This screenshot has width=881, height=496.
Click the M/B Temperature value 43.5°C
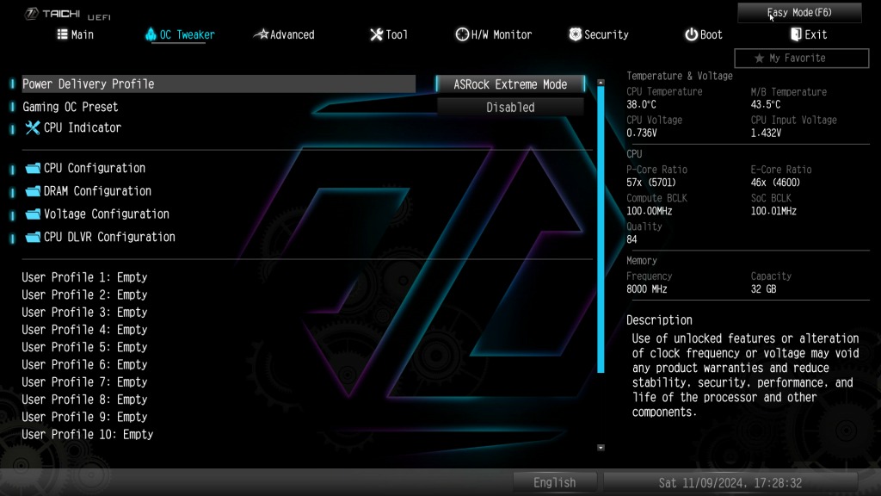point(765,104)
